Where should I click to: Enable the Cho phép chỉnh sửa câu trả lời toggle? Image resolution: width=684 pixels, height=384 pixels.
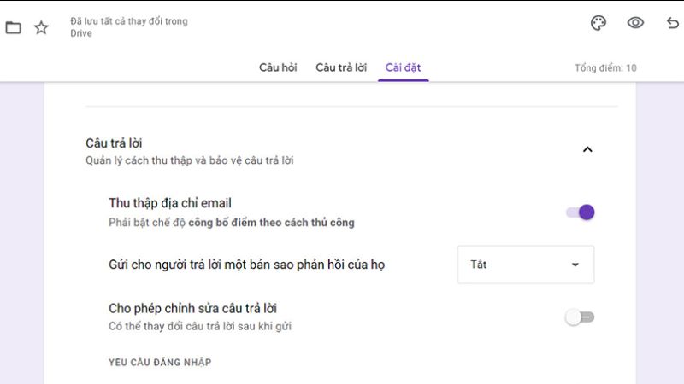(580, 317)
